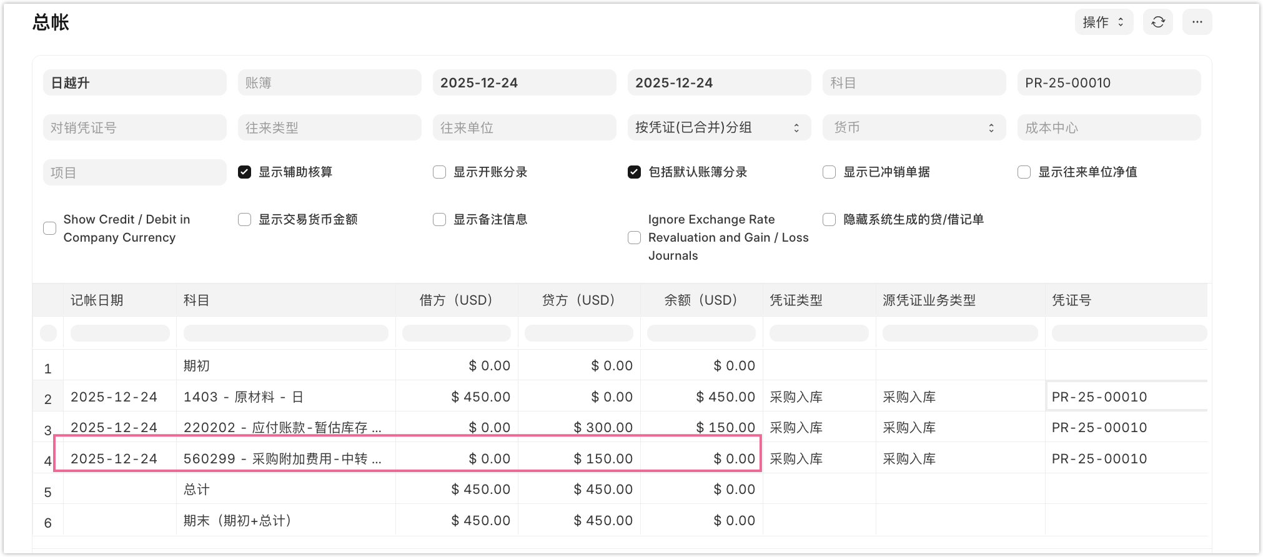Uncheck the 包括默认账簿分录 checkbox
1263x557 pixels.
635,172
